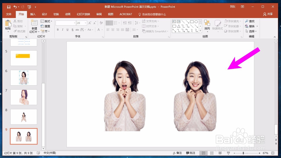Increase list indent level

pos(130,22)
